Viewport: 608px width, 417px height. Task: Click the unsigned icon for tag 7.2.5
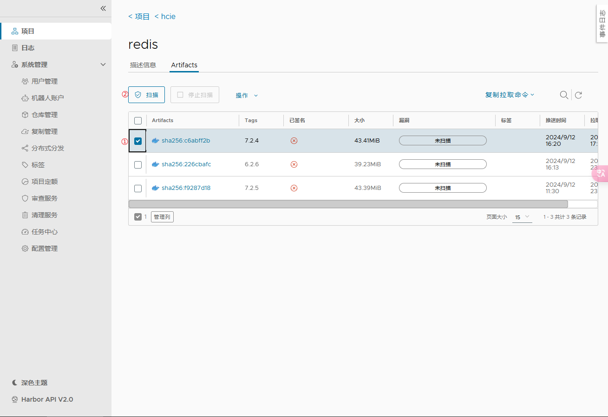point(294,188)
